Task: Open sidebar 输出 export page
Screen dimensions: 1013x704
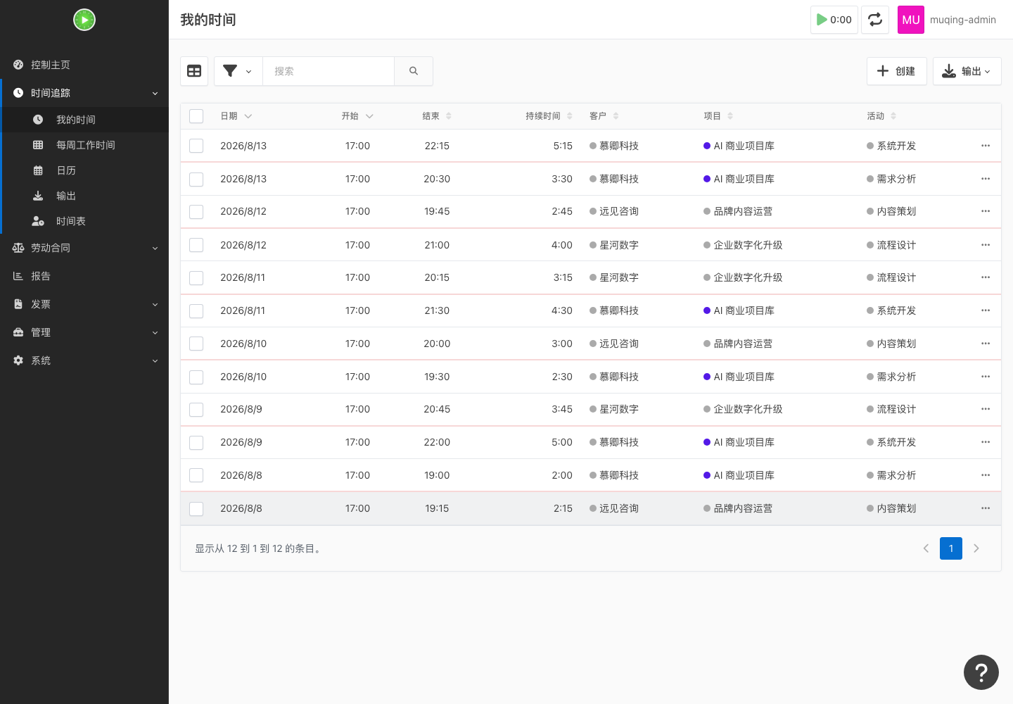Action: pyautogui.click(x=84, y=196)
